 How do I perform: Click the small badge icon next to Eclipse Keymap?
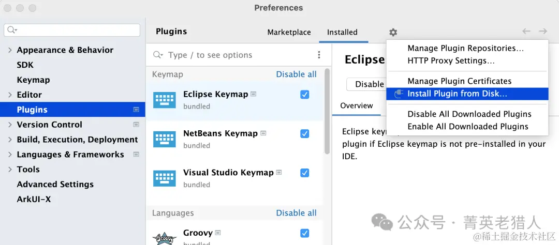(253, 94)
